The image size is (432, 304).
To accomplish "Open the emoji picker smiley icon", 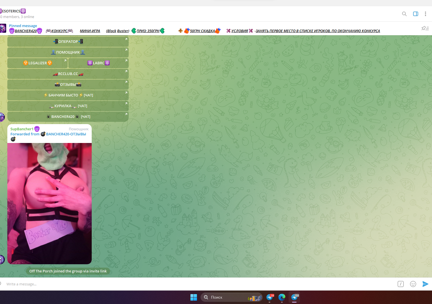I will [x=413, y=284].
